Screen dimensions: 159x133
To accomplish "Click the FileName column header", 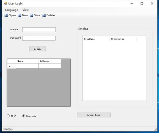I will [x=96, y=39].
